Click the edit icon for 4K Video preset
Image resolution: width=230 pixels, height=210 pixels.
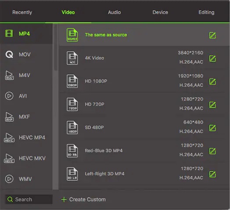(212, 59)
